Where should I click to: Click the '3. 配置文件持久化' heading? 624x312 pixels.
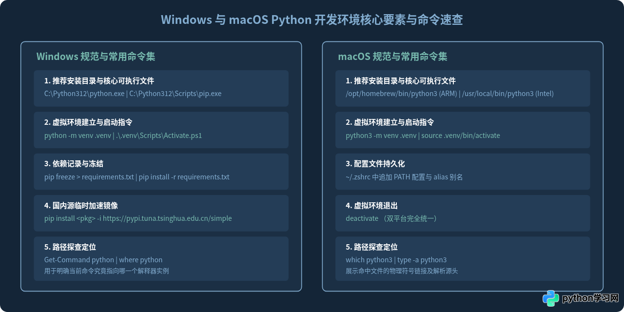click(x=375, y=164)
